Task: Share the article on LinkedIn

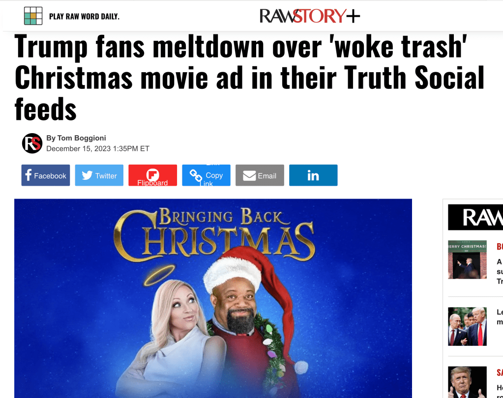Action: click(x=313, y=175)
